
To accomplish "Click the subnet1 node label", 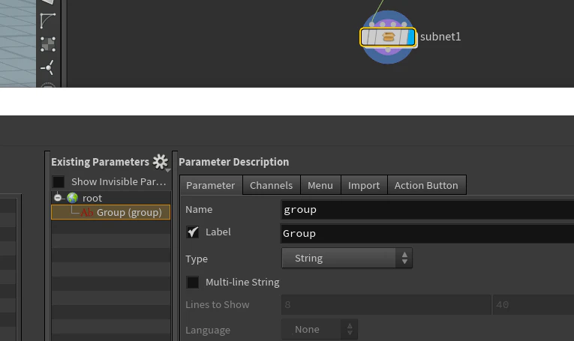I will (x=440, y=37).
